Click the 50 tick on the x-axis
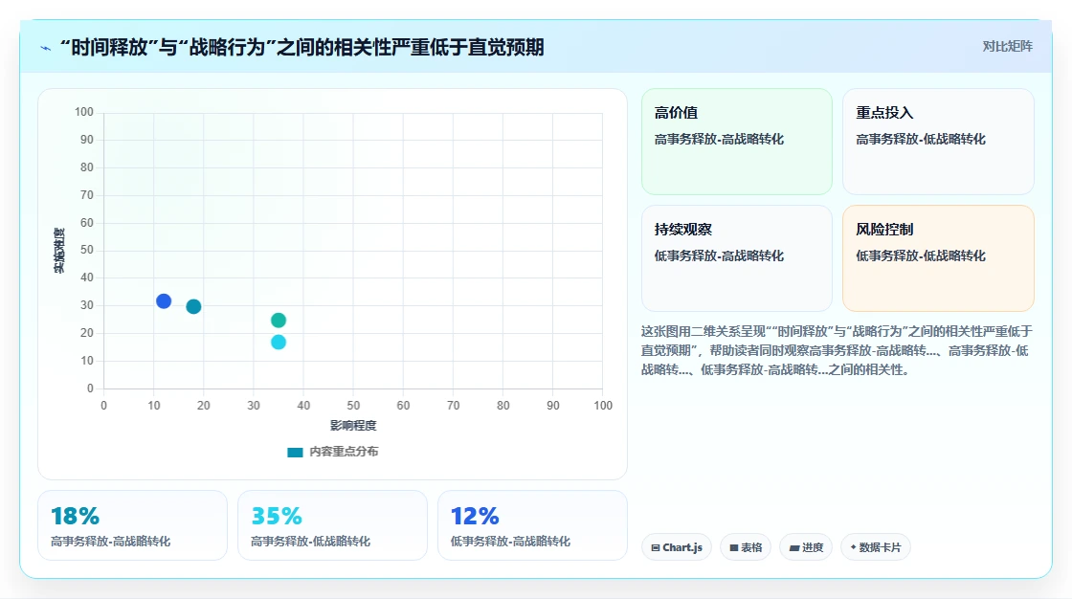The image size is (1072, 599). [x=353, y=406]
